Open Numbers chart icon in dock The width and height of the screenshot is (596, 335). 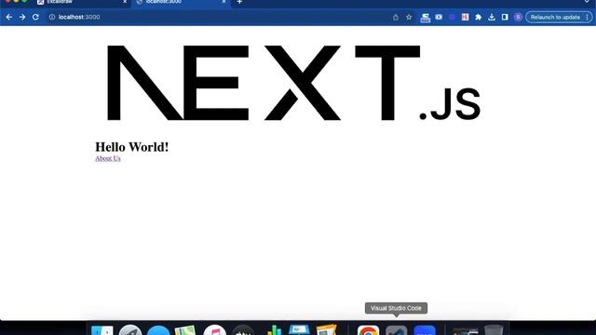[x=274, y=330]
